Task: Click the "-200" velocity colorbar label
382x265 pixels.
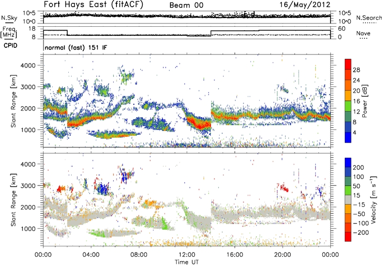Action: coord(361,232)
